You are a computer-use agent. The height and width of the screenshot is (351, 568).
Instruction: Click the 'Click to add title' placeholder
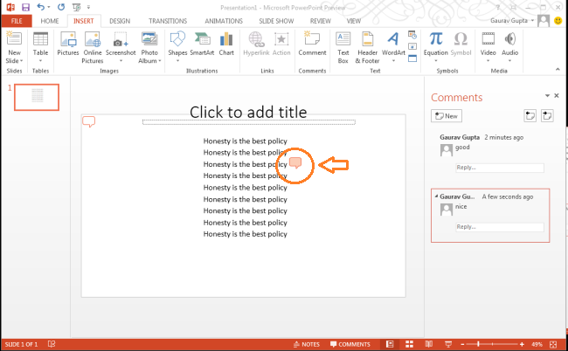[248, 113]
